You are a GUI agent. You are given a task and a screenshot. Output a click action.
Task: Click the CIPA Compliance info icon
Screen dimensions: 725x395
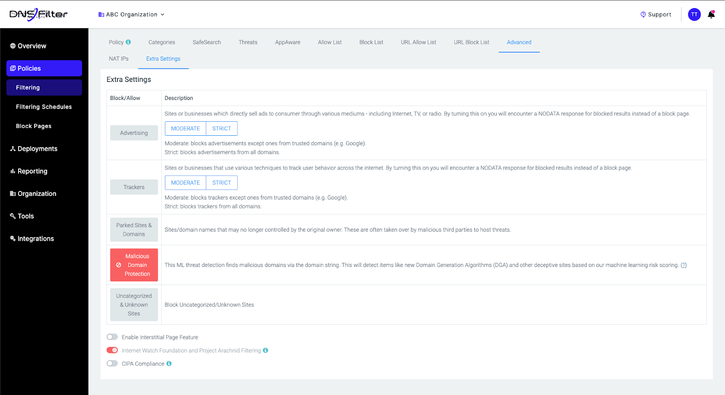(x=169, y=364)
